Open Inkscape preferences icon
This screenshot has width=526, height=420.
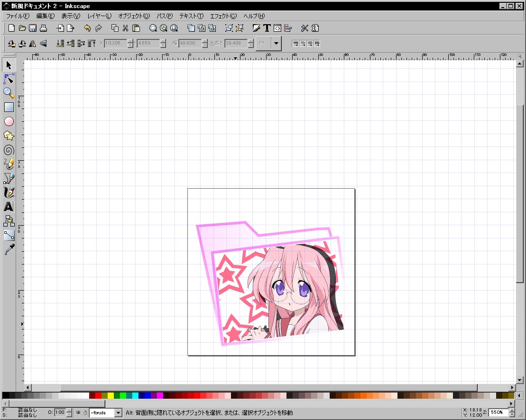coord(305,28)
